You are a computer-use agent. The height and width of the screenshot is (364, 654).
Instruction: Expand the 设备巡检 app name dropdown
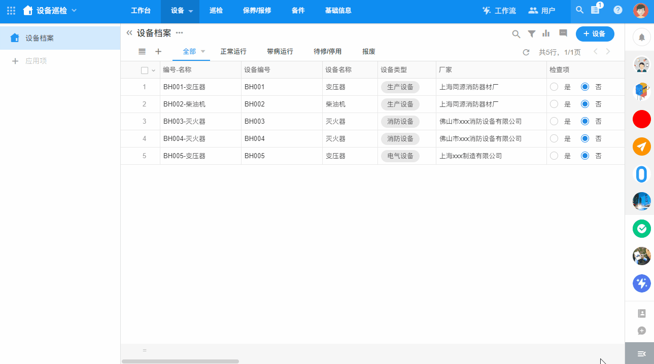75,10
